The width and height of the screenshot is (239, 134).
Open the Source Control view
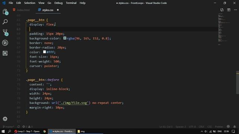[x=5, y=32]
